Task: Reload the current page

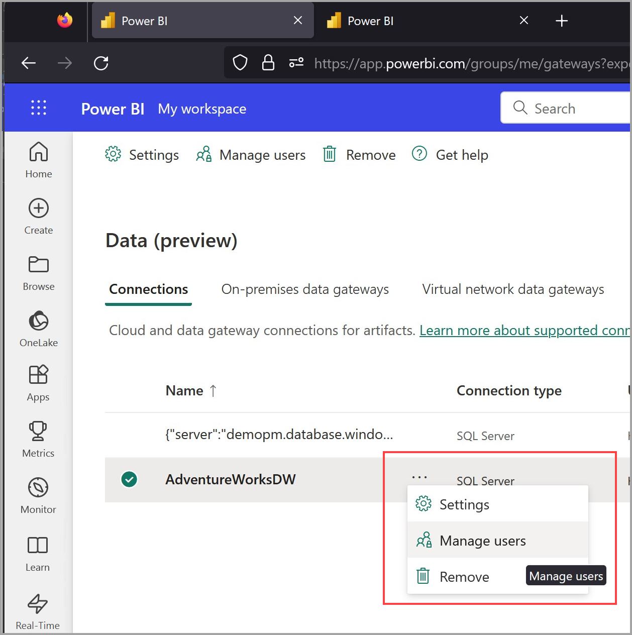Action: coord(101,63)
